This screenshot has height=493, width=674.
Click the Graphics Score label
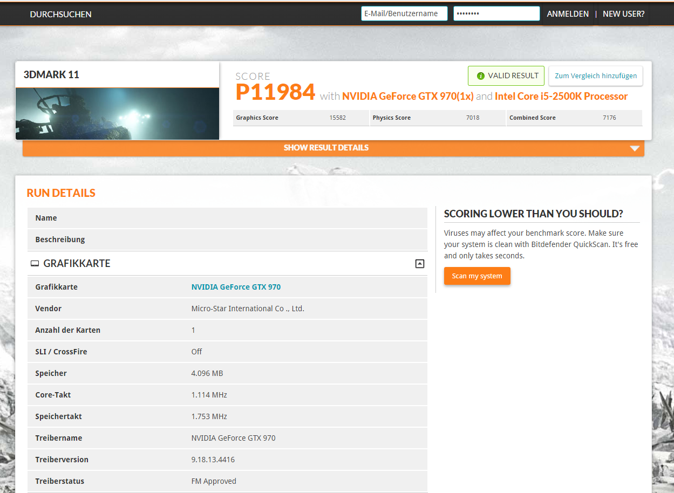point(257,118)
